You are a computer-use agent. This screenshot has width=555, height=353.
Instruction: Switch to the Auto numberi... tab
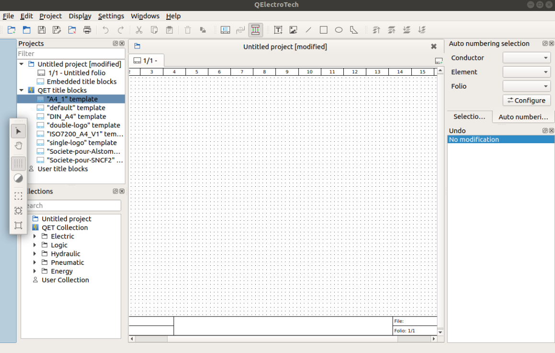pyautogui.click(x=523, y=117)
